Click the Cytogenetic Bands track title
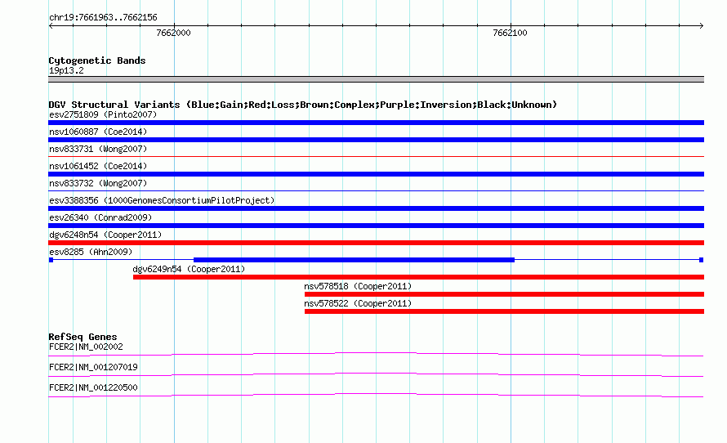Viewport: 727px width, 443px height. (97, 60)
